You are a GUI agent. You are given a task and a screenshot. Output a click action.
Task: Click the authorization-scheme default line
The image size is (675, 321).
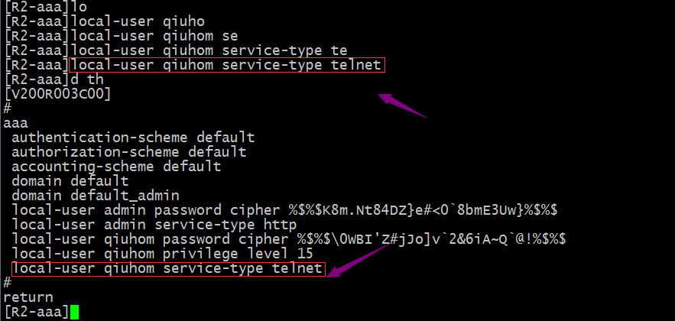128,152
